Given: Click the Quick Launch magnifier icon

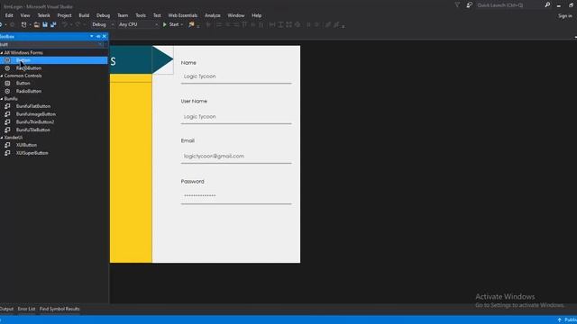Looking at the screenshot, I should coord(547,5).
